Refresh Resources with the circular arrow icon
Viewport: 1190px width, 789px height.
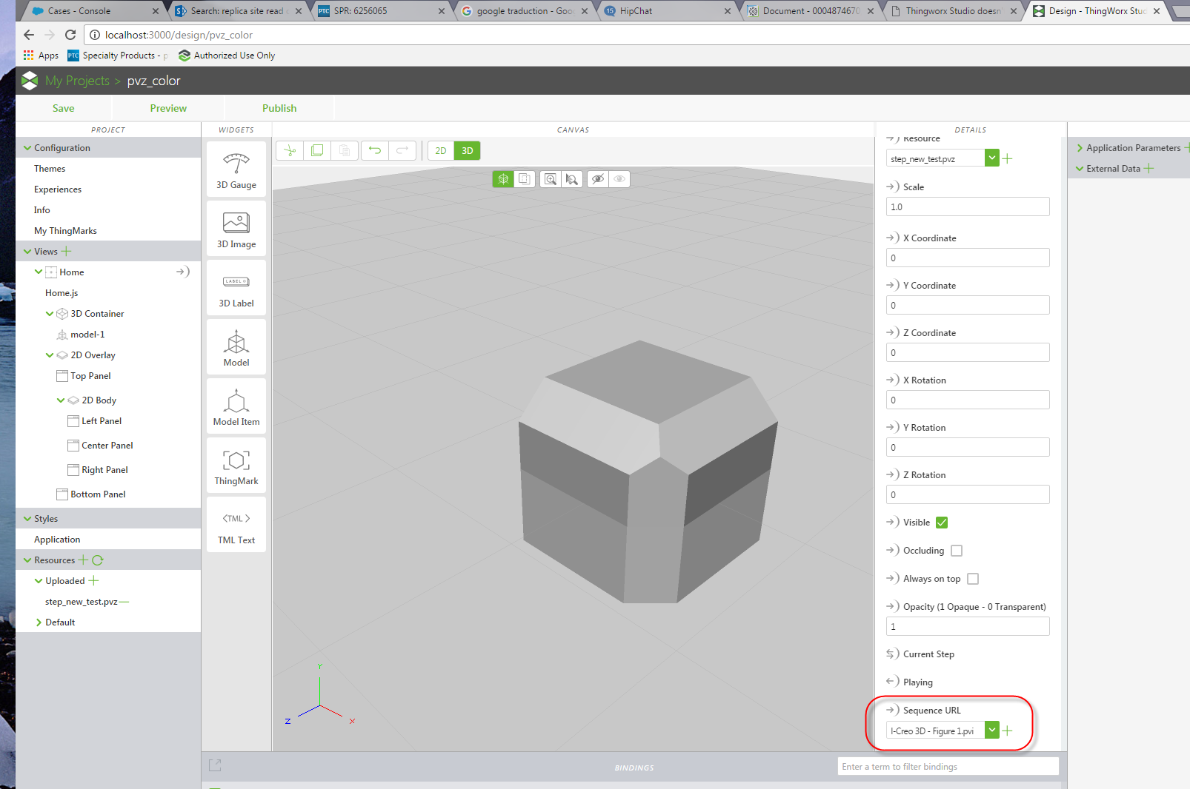point(98,560)
